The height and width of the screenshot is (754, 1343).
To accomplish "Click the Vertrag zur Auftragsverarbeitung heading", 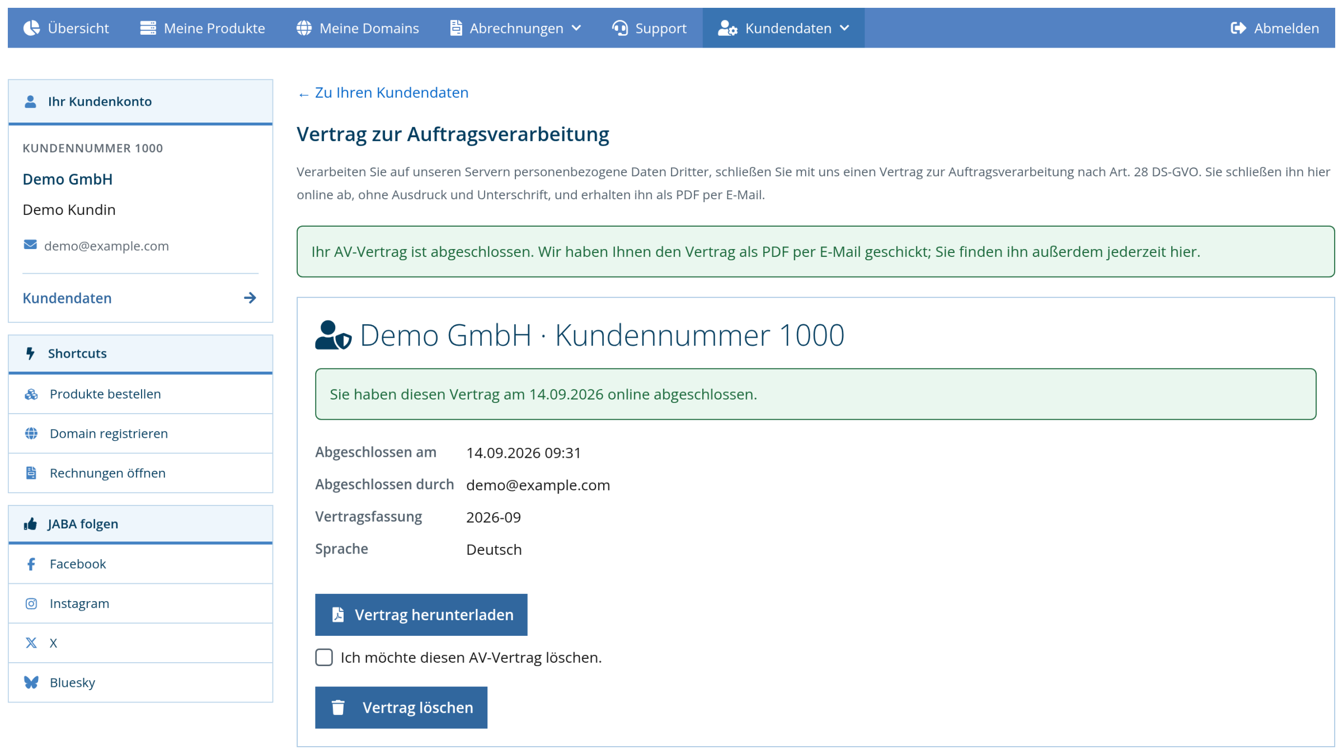I will pyautogui.click(x=453, y=134).
